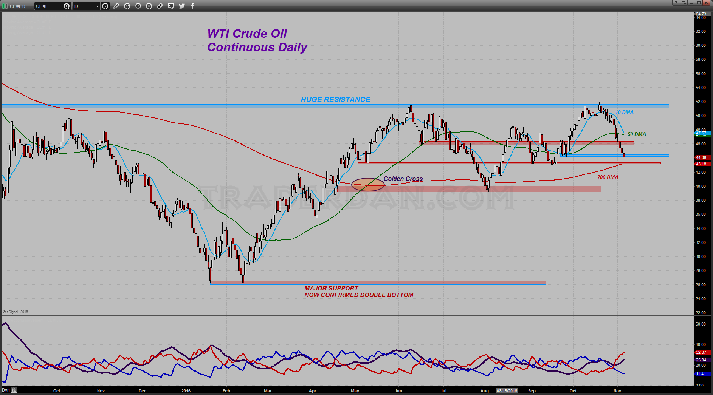Click the 11.41 indicator value tag
Screen dimensions: 713x395
[x=703, y=374]
